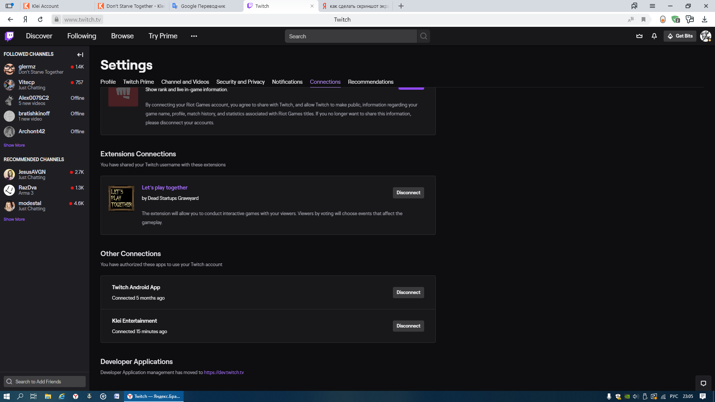
Task: Open the notifications bell
Action: [654, 36]
